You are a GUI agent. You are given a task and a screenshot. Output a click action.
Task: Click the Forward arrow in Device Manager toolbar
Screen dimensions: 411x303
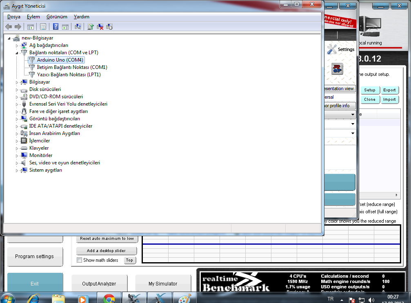[18, 27]
